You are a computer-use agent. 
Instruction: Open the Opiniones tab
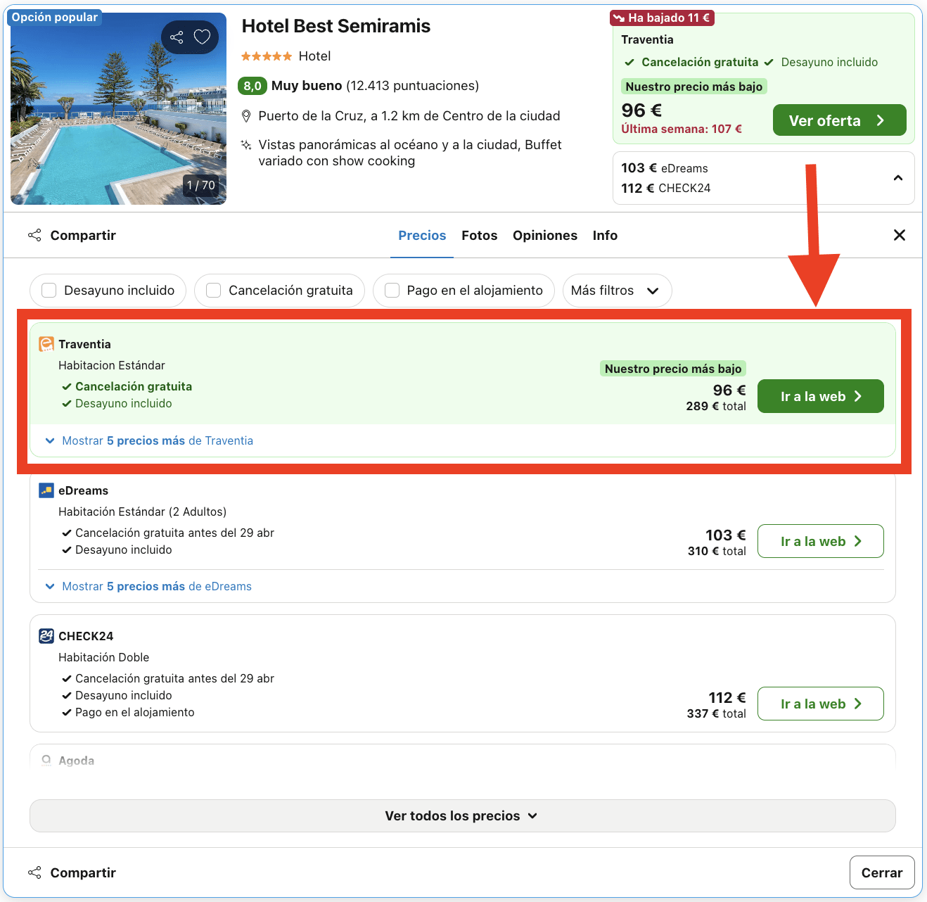pos(545,235)
